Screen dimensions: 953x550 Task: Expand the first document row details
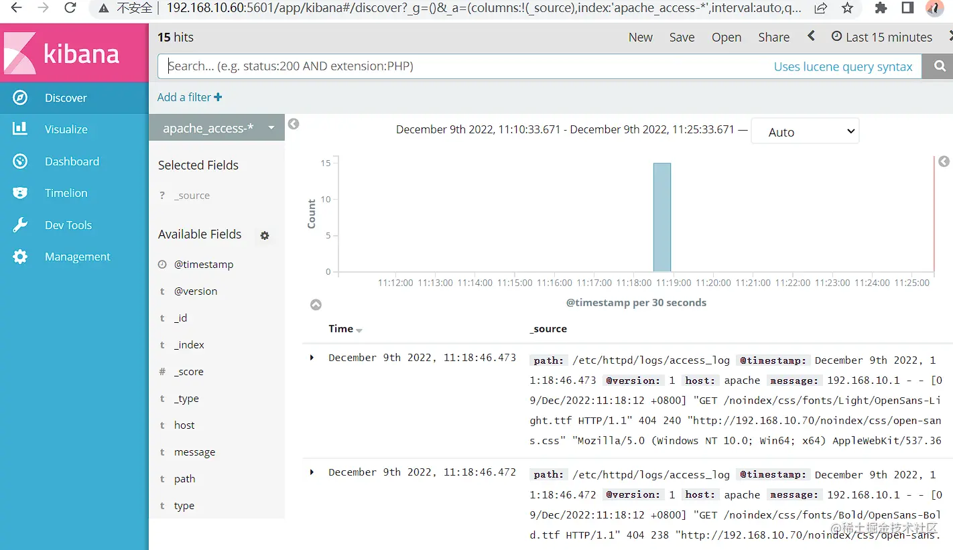311,357
